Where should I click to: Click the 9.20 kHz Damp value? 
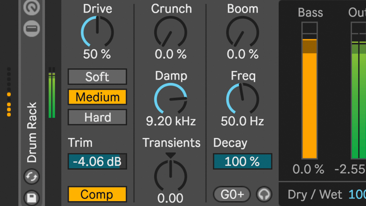(x=171, y=121)
